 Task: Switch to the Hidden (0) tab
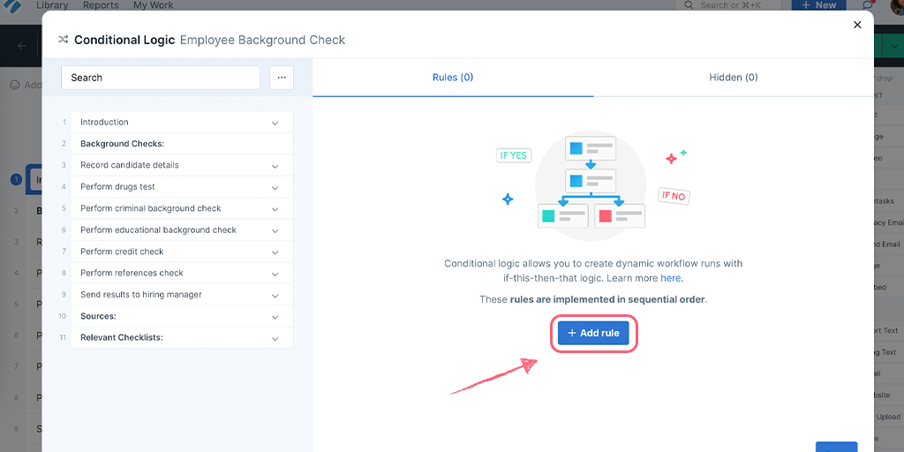coord(734,78)
